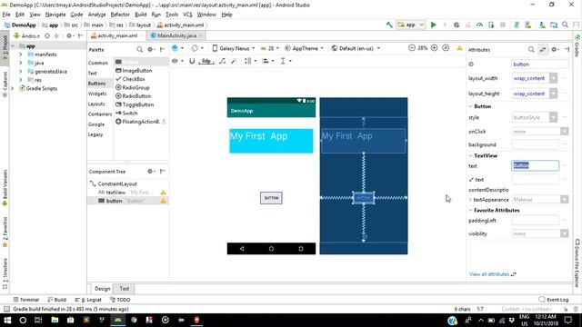Open the app run configuration dropdown
The height and width of the screenshot is (327, 582).
click(x=410, y=25)
